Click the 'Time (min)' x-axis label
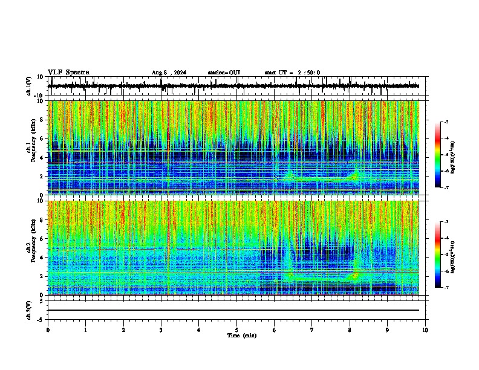The width and height of the screenshot is (479, 370). [x=242, y=336]
